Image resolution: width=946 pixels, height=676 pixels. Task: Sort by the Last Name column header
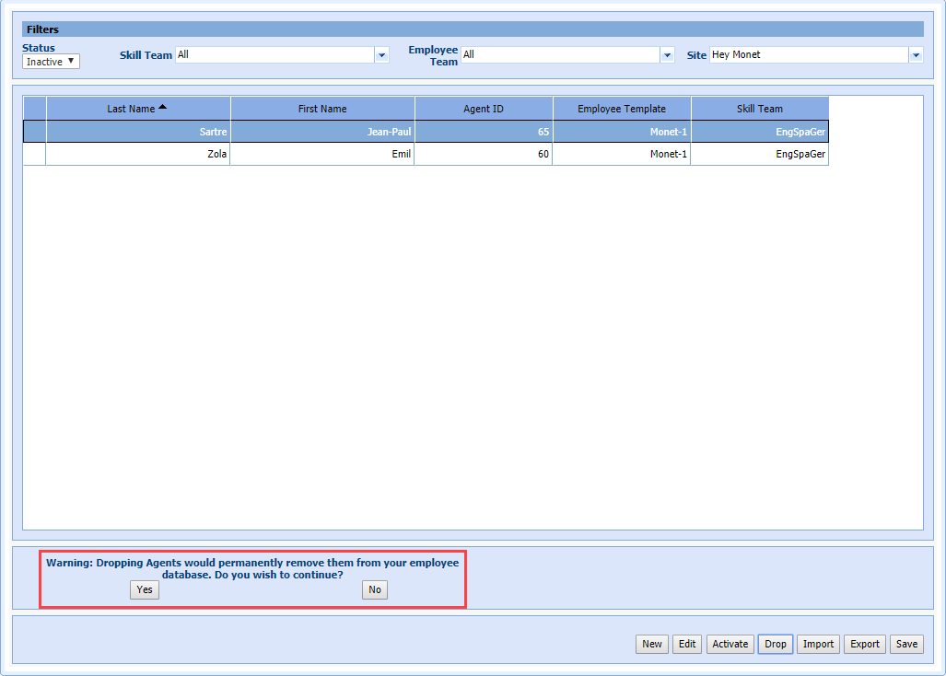click(137, 109)
